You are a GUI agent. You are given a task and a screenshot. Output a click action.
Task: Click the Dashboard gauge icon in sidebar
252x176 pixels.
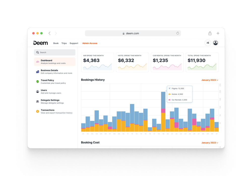pos(38,62)
